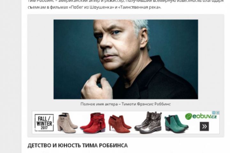Click the Fall / Winter 2017 badge
Viewport: 230px width, 153px height.
44,123
